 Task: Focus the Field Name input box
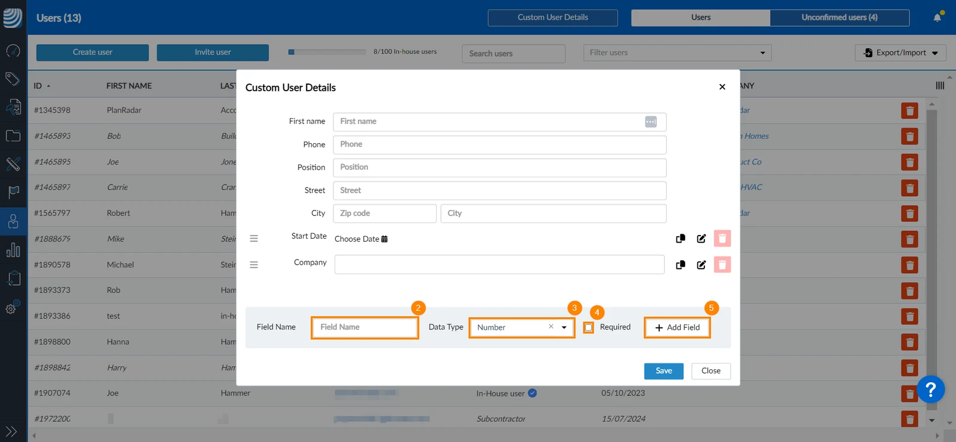[364, 327]
